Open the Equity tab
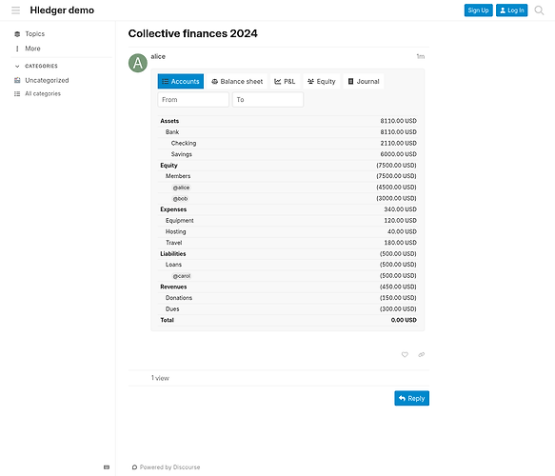 [322, 82]
